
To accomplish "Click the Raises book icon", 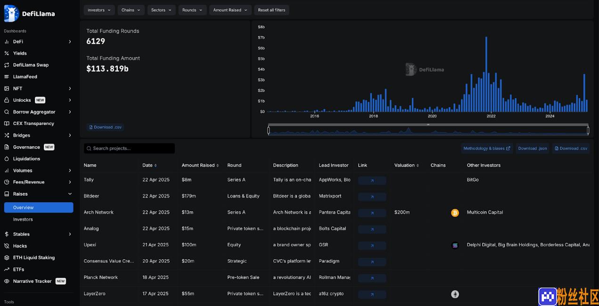I will pyautogui.click(x=7, y=194).
